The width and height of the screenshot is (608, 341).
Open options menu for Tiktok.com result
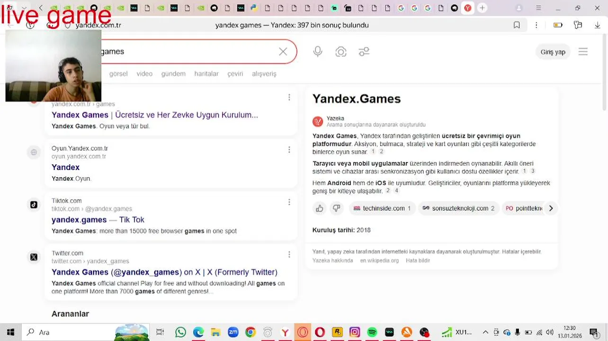[x=289, y=202]
